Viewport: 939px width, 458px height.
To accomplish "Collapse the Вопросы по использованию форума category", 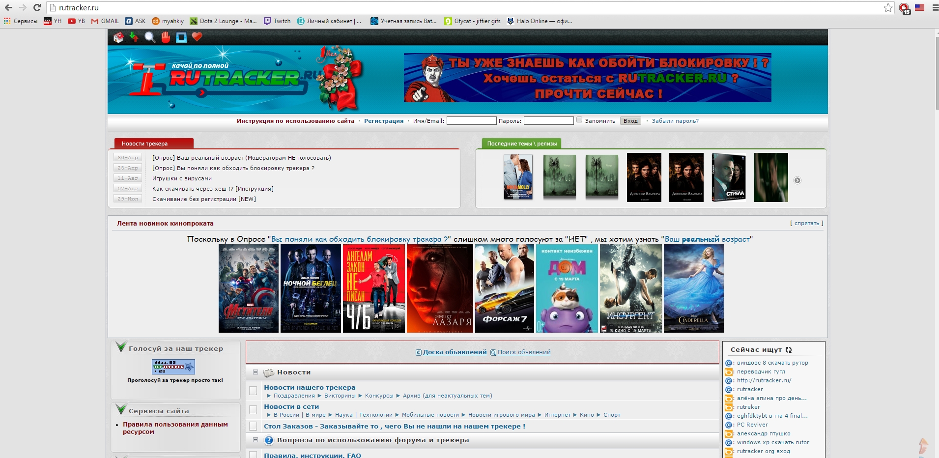I will coord(256,440).
